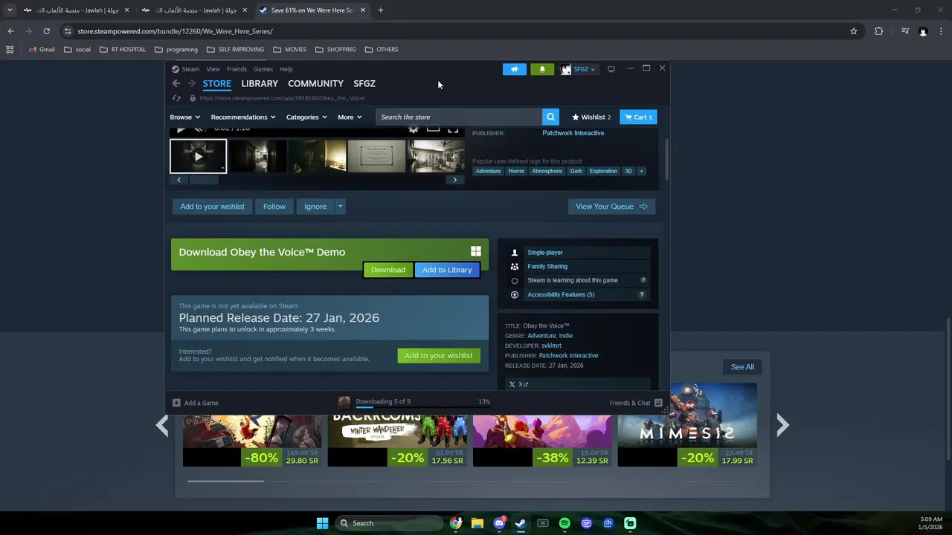Open Steam notifications bell
Image resolution: width=952 pixels, height=535 pixels.
pyautogui.click(x=542, y=69)
